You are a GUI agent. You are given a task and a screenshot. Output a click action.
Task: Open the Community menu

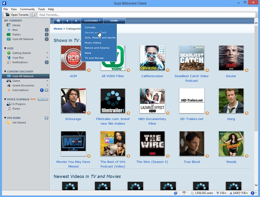click(x=27, y=9)
